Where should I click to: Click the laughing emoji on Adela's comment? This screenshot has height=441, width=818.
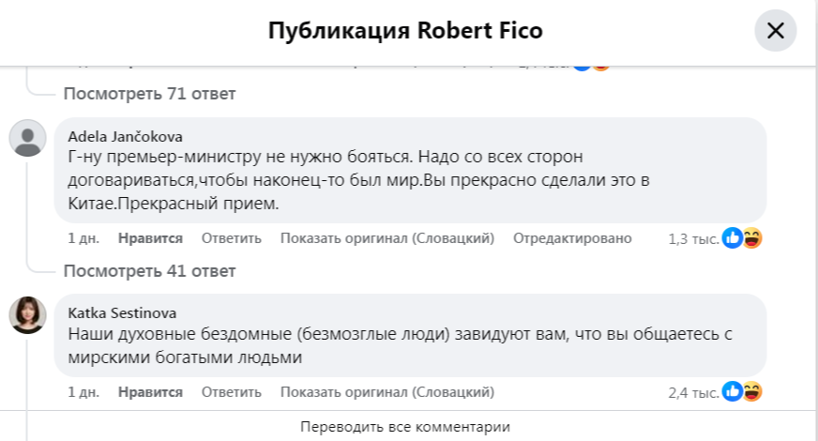(751, 238)
